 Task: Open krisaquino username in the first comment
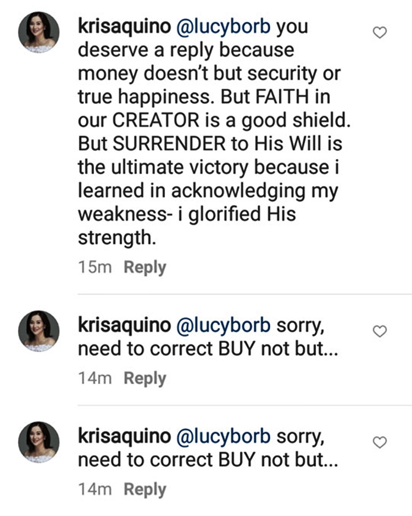point(124,26)
